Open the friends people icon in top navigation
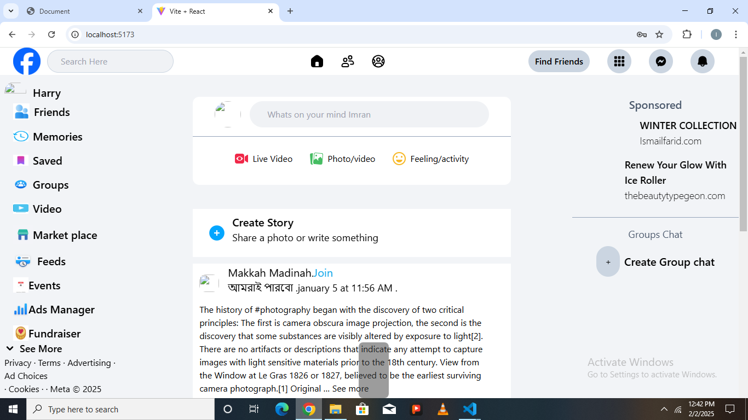The width and height of the screenshot is (748, 420). coord(348,61)
